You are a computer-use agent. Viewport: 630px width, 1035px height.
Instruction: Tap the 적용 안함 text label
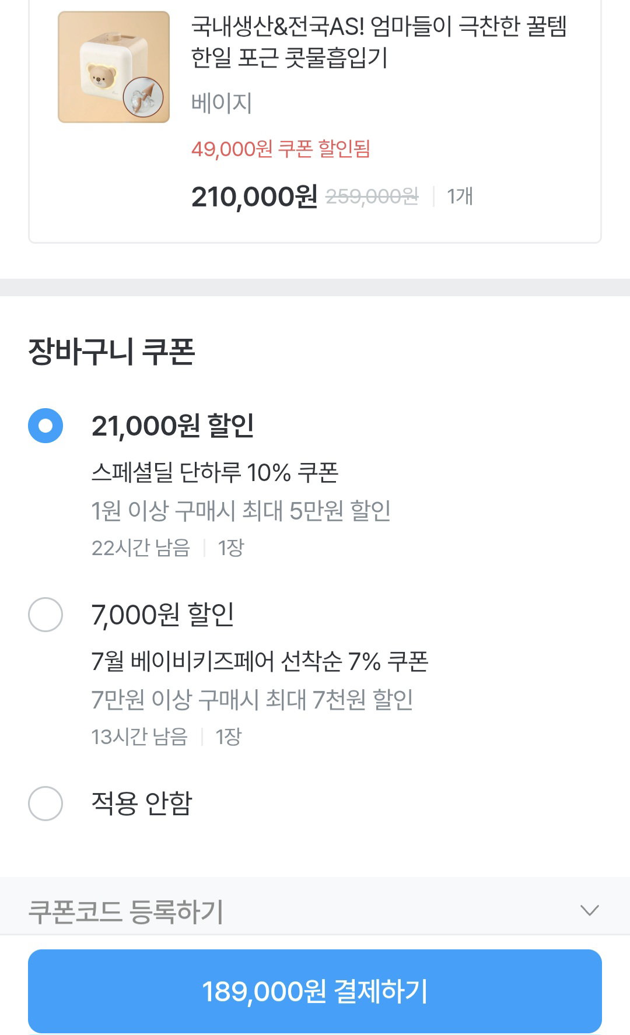click(142, 804)
